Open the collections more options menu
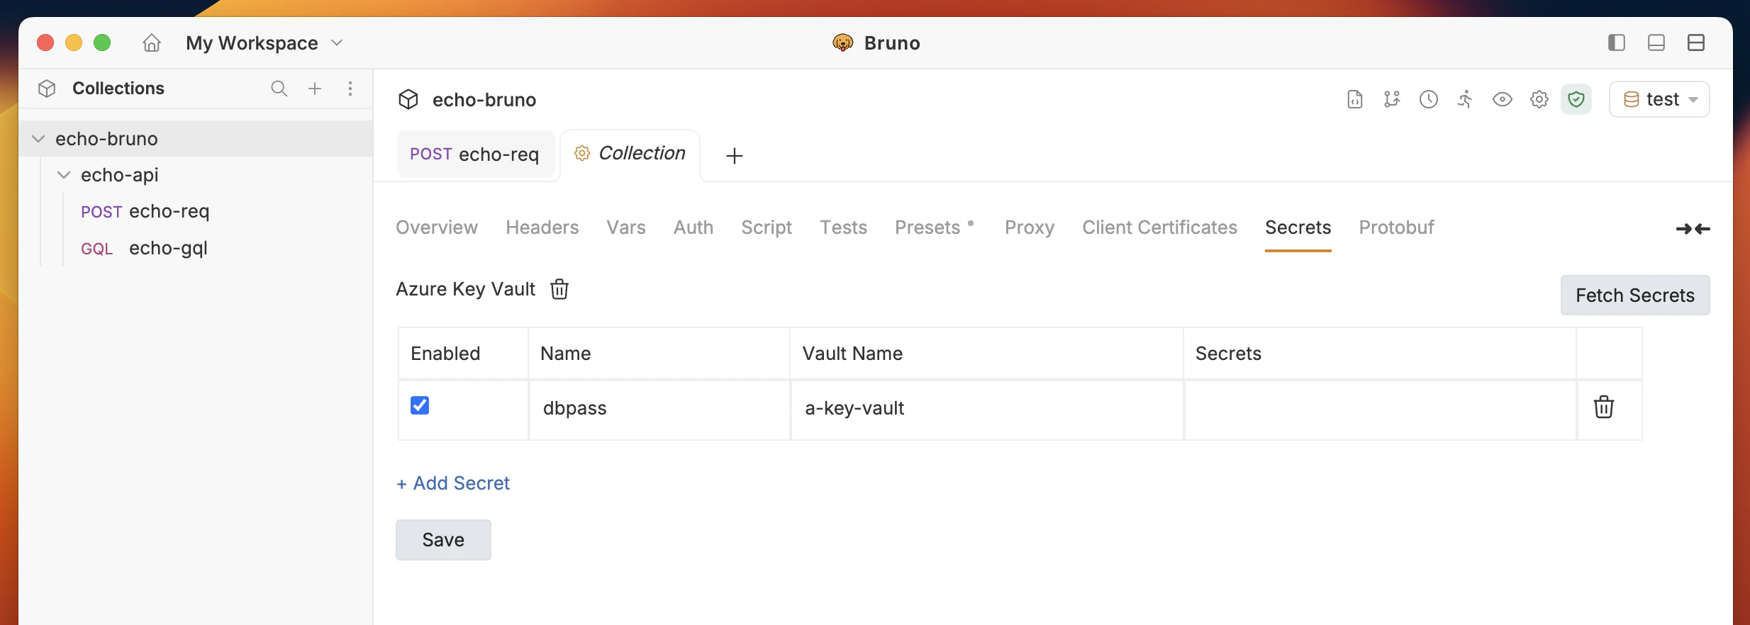 (350, 89)
